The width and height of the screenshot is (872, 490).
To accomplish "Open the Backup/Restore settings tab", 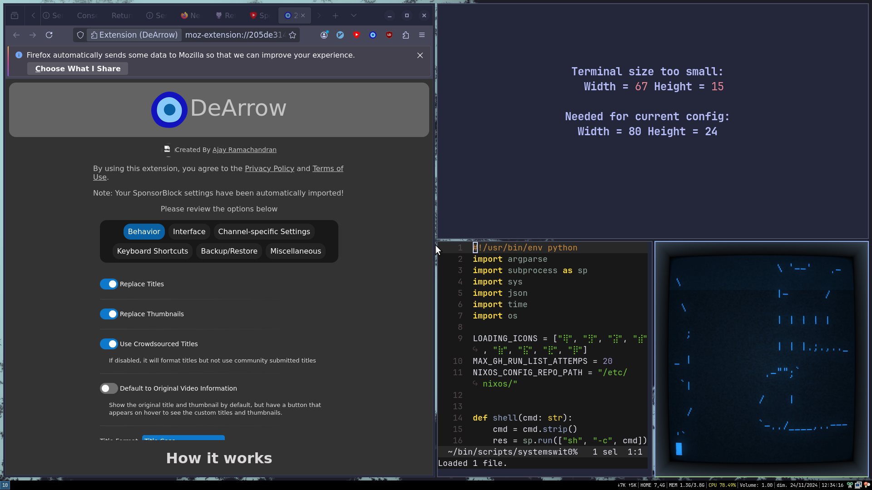I will pos(229,251).
